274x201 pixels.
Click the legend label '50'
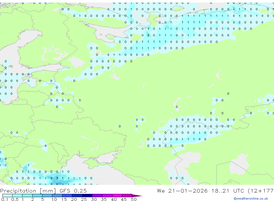[134, 199]
